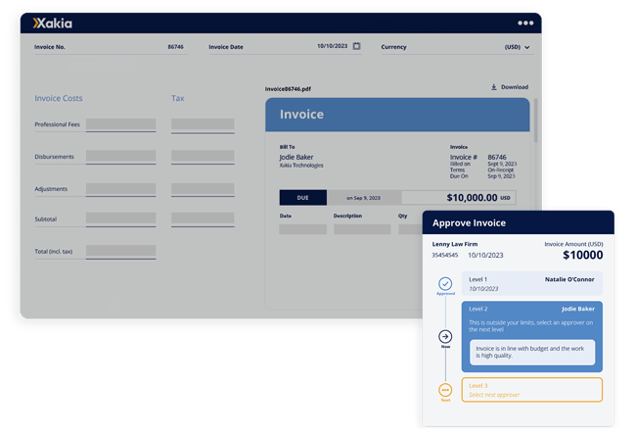This screenshot has width=636, height=435.
Task: Click the Level 2 comment text box
Action: pos(532,352)
